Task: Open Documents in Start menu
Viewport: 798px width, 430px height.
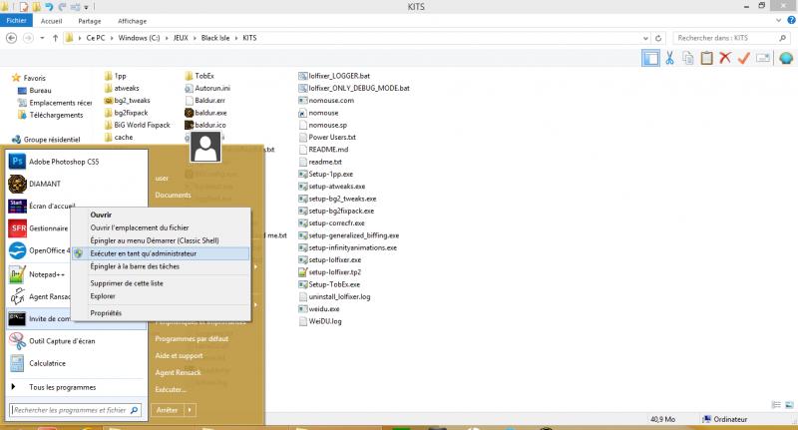Action: tap(173, 195)
